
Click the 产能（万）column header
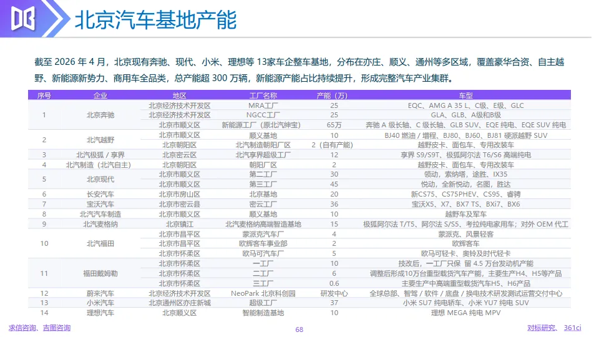coord(333,95)
